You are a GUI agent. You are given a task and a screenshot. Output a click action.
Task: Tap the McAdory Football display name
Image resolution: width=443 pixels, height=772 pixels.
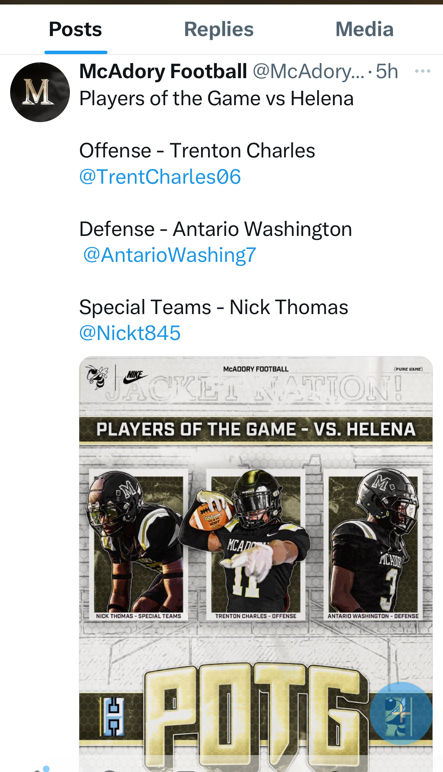click(x=163, y=71)
